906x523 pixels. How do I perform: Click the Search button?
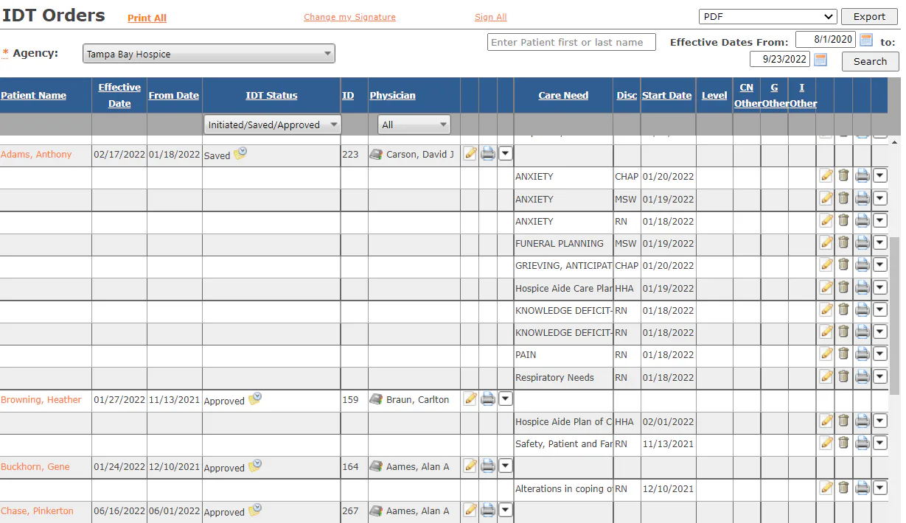tap(870, 61)
